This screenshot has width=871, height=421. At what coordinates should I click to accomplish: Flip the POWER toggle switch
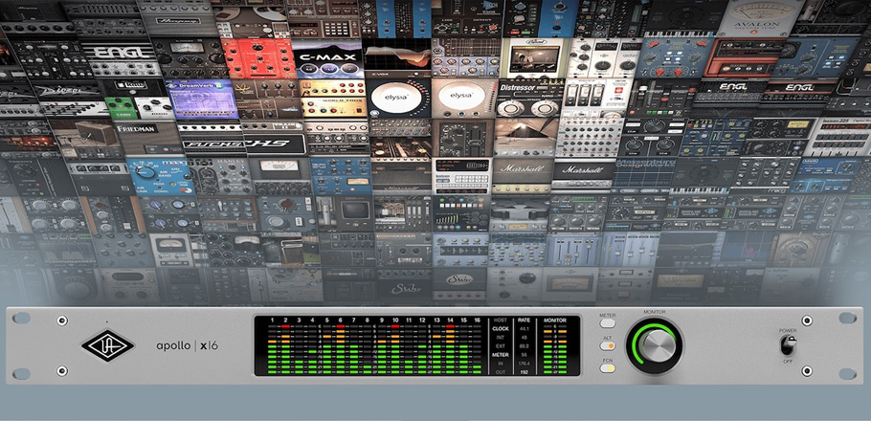click(x=788, y=345)
